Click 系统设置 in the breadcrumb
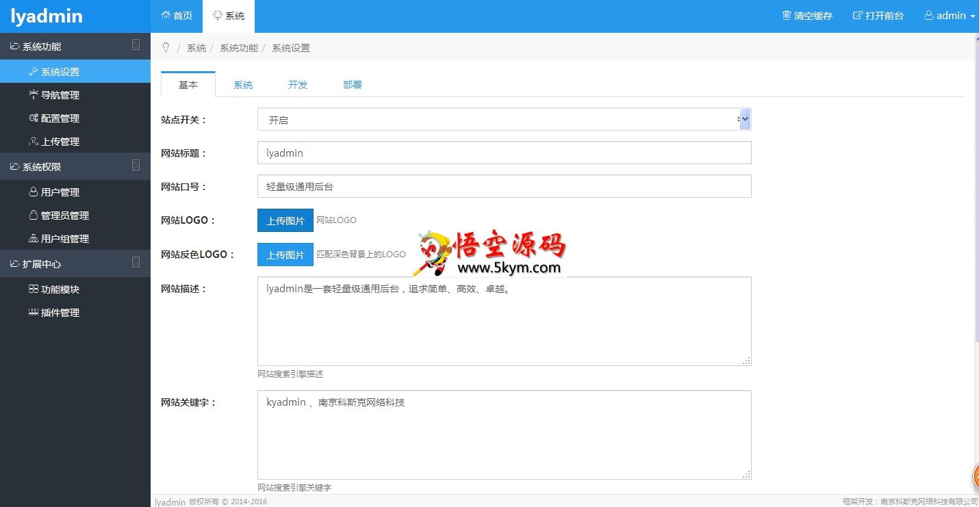 click(291, 48)
